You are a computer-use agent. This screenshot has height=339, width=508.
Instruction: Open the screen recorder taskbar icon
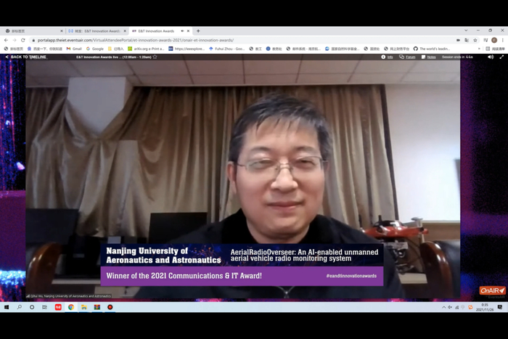click(x=110, y=307)
